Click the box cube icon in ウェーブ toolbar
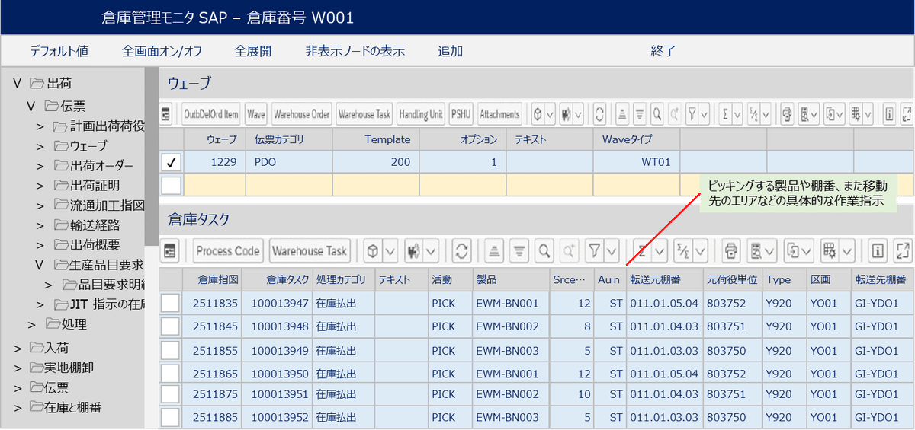 click(538, 114)
